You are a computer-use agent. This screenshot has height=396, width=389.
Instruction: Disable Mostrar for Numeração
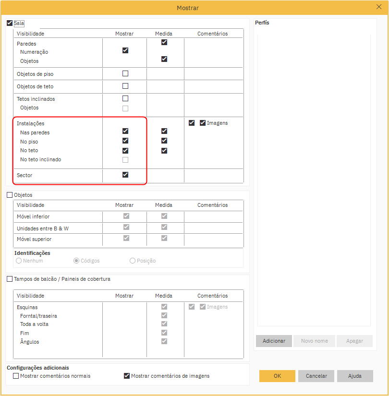[x=125, y=50]
